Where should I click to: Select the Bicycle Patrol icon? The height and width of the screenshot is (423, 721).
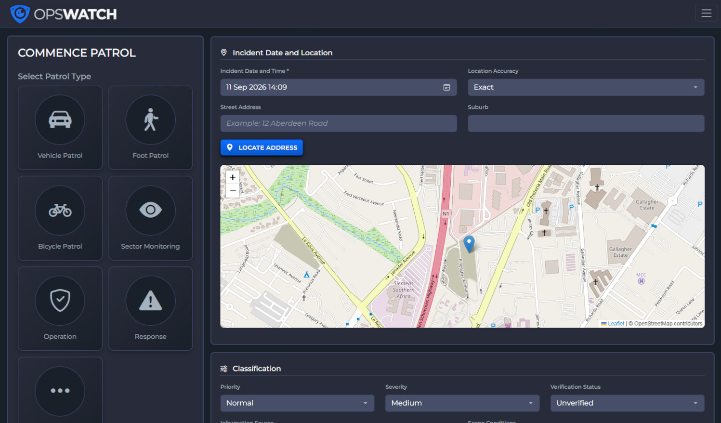tap(60, 210)
